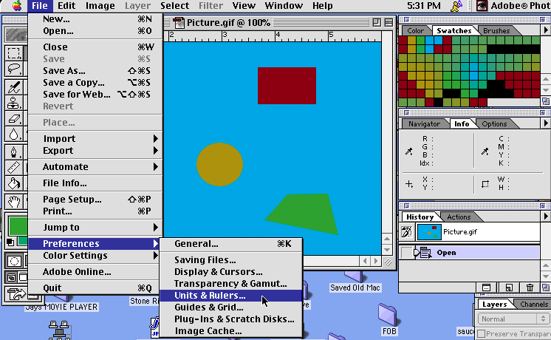
Task: Select the Blur water-drop tool
Action: (14, 134)
